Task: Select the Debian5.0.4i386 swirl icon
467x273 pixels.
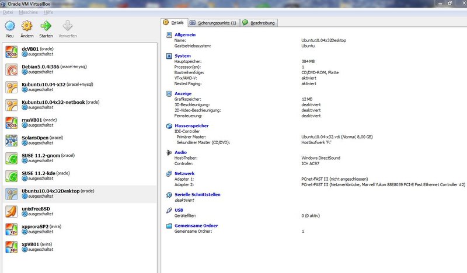Action: click(x=12, y=69)
